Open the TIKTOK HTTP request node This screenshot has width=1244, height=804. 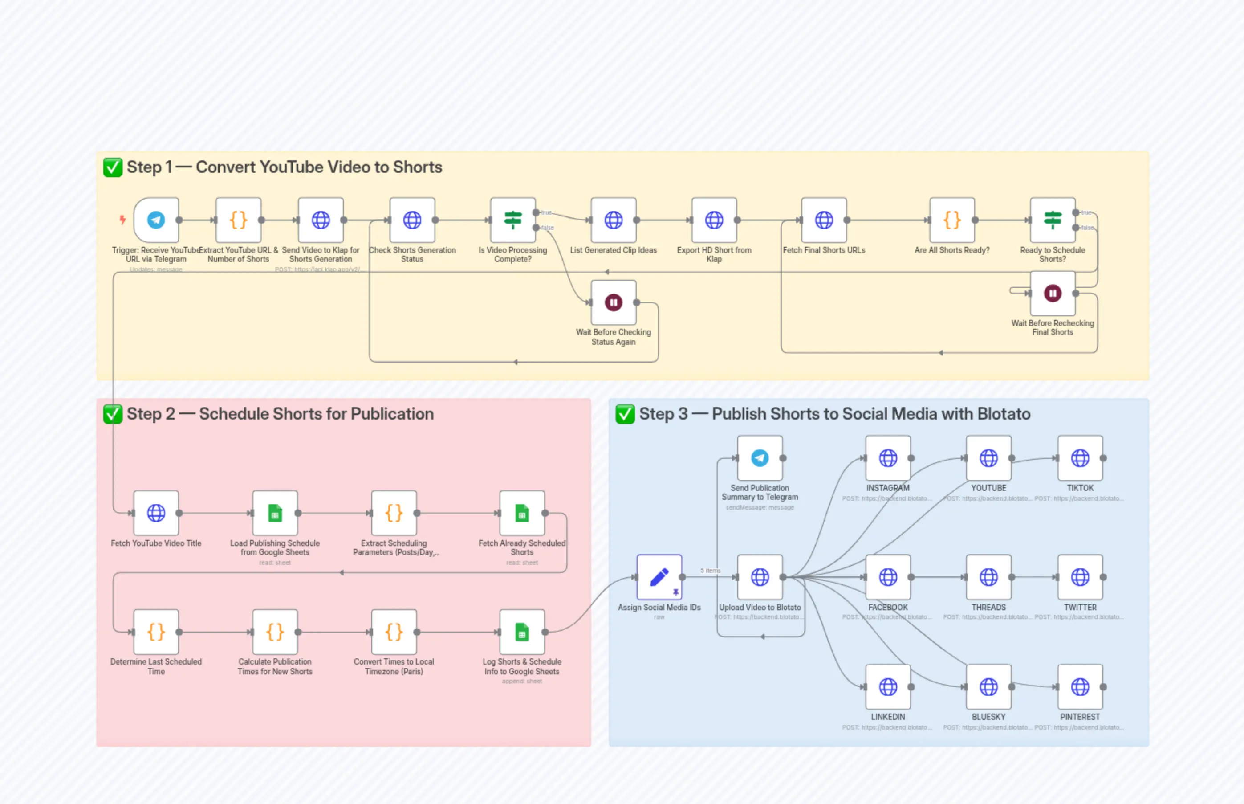(1080, 458)
